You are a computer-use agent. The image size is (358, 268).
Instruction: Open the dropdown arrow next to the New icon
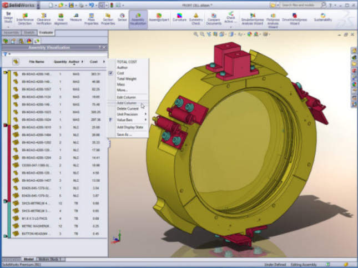(56, 5)
